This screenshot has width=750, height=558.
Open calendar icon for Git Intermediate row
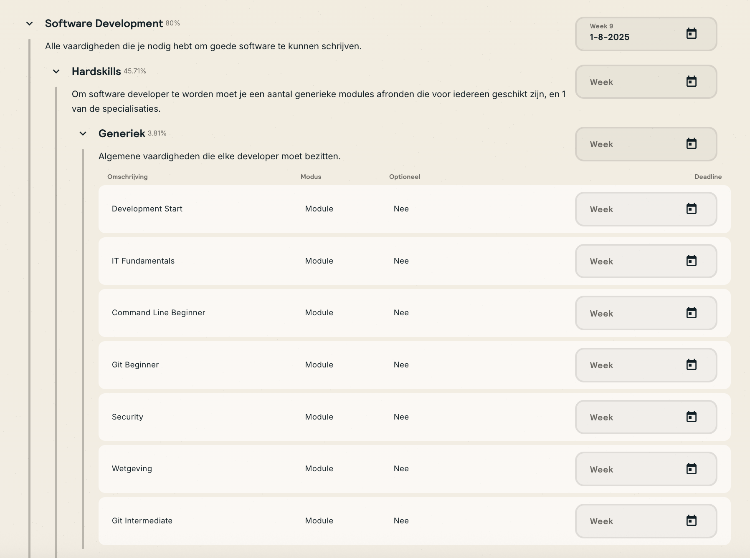coord(691,520)
